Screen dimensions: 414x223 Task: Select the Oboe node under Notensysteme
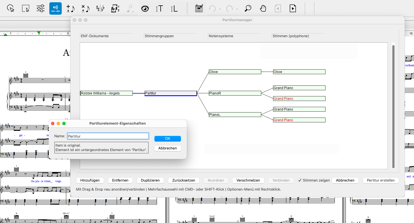[235, 72]
